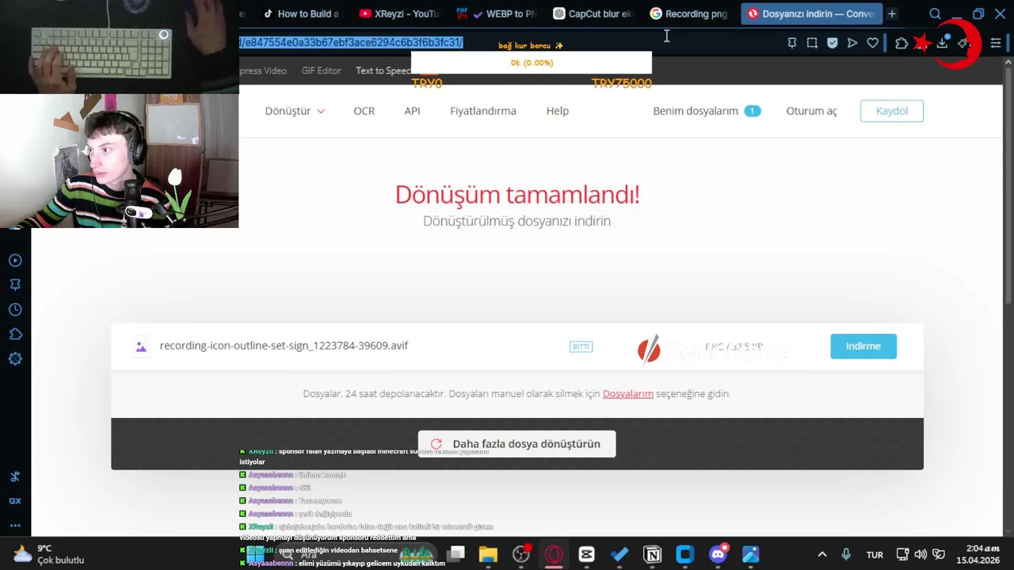Switch to XReyzi - YouTube tab
The width and height of the screenshot is (1014, 570).
[x=399, y=13]
